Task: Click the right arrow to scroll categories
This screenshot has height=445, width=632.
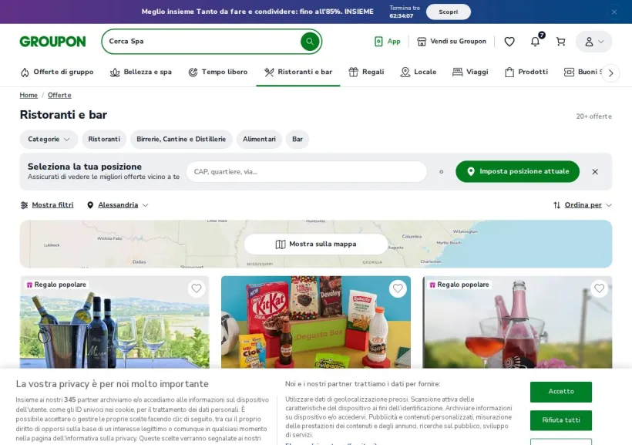Action: click(611, 73)
